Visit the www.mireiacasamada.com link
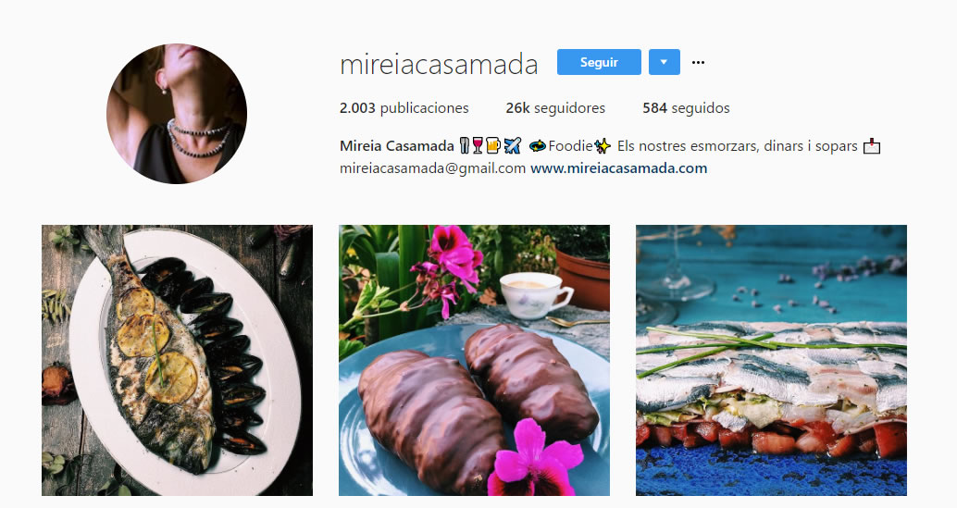 (618, 168)
